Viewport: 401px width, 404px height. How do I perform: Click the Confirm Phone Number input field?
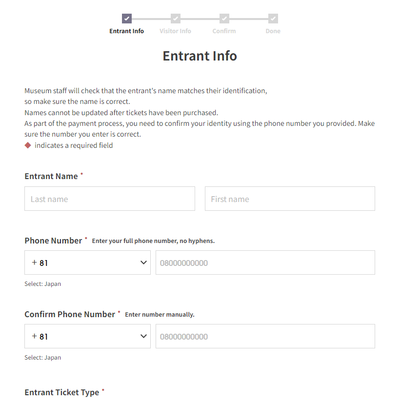265,336
